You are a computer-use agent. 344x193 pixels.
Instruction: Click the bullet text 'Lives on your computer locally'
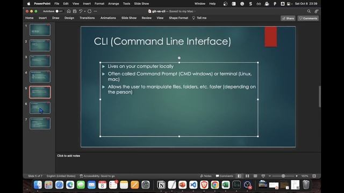tap(141, 66)
